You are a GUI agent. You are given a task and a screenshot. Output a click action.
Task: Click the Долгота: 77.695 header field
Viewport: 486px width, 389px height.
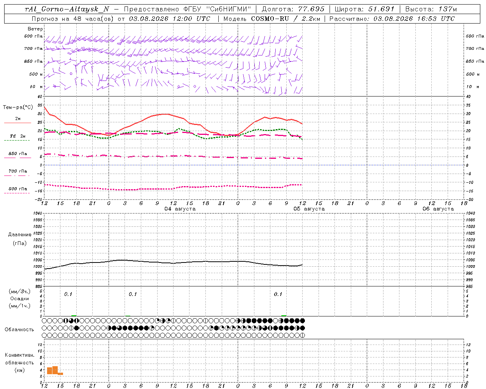point(293,9)
